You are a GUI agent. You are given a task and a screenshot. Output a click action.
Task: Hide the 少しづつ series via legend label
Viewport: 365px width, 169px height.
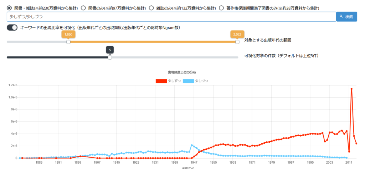tap(201, 81)
